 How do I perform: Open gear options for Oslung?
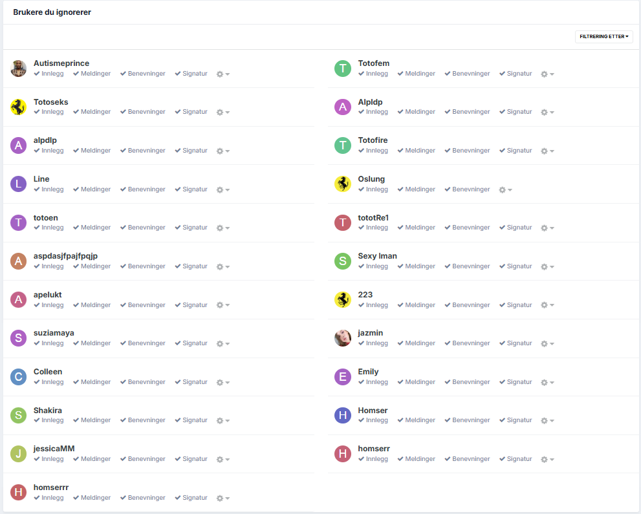505,190
